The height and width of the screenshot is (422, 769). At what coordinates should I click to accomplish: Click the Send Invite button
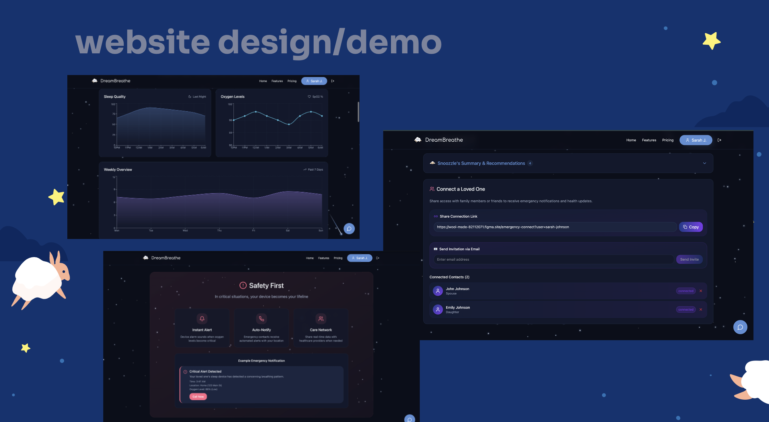pyautogui.click(x=689, y=259)
